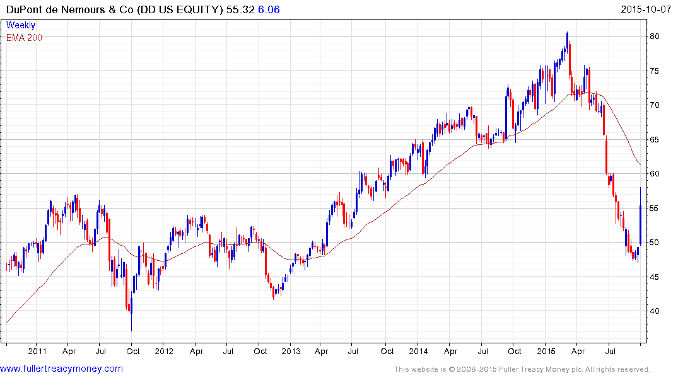
Task: Select the EMA 200 indicator label
Action: pyautogui.click(x=25, y=38)
